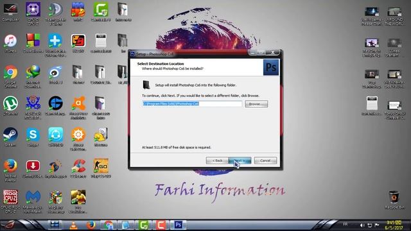Switch to Firefox in the taskbar
This screenshot has width=411, height=231.
tap(91, 225)
